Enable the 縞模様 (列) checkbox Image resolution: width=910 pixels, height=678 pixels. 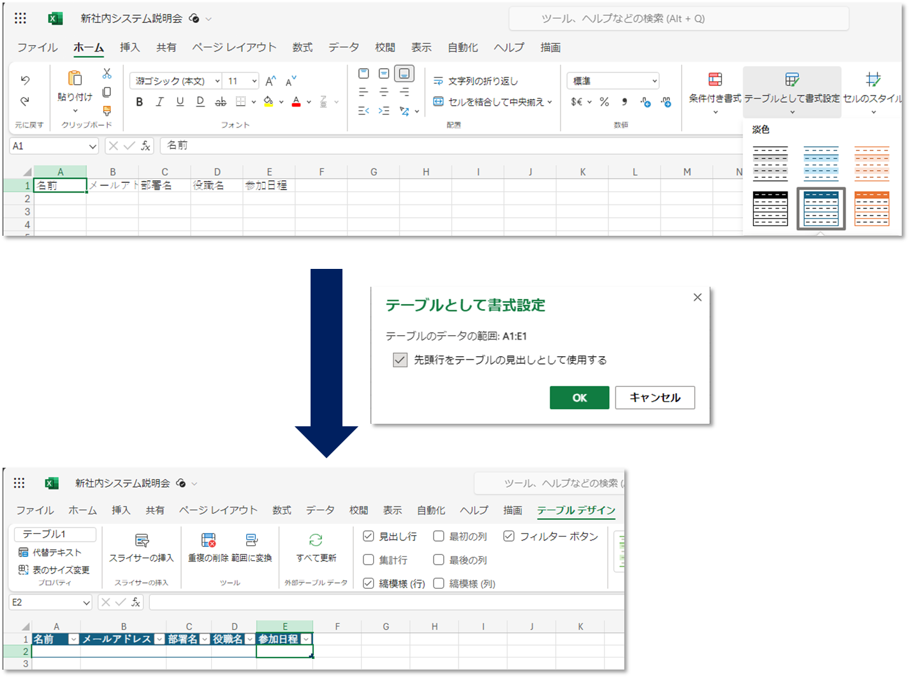[x=439, y=583]
